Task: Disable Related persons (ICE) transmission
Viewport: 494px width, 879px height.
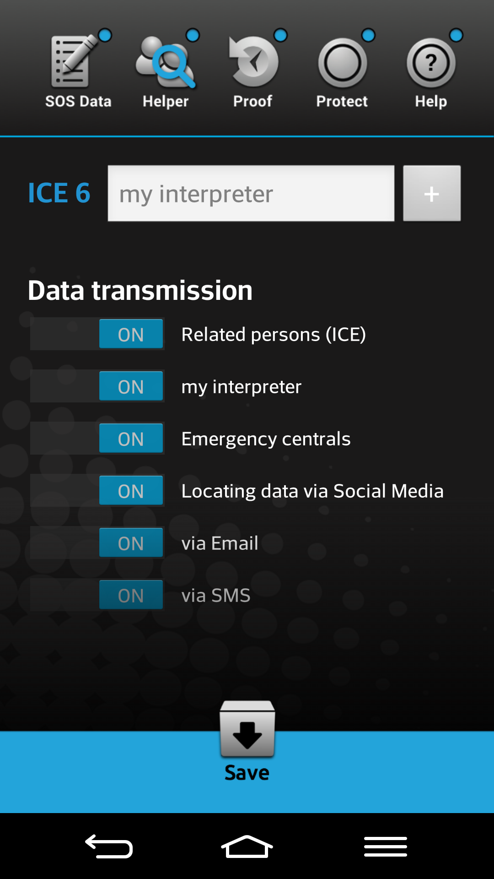Action: pyautogui.click(x=131, y=334)
